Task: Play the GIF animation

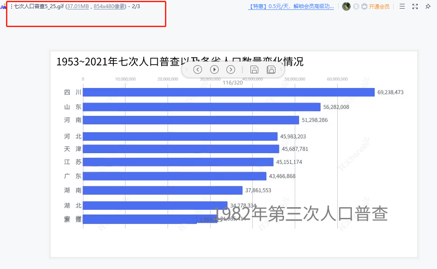Action: click(x=214, y=70)
